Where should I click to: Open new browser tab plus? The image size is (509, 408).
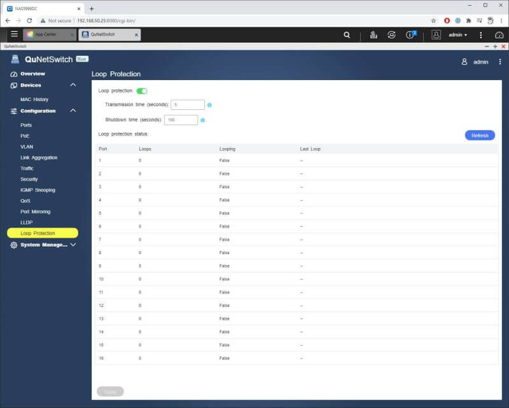(x=92, y=9)
